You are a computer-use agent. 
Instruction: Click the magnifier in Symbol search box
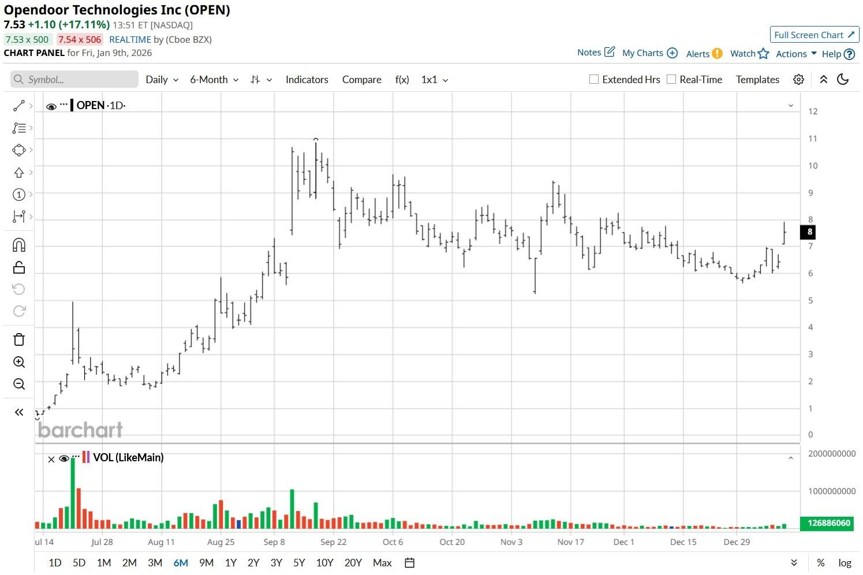(18, 80)
